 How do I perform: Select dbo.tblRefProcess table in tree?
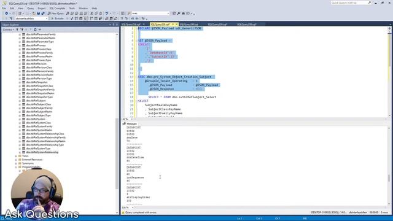point(36,45)
